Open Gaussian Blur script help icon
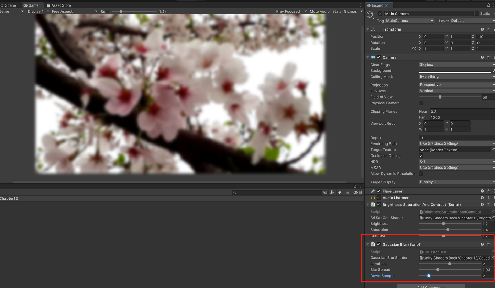The width and height of the screenshot is (495, 288). (482, 244)
